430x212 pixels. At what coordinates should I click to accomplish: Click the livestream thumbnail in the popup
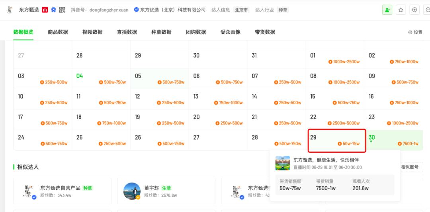(x=282, y=163)
